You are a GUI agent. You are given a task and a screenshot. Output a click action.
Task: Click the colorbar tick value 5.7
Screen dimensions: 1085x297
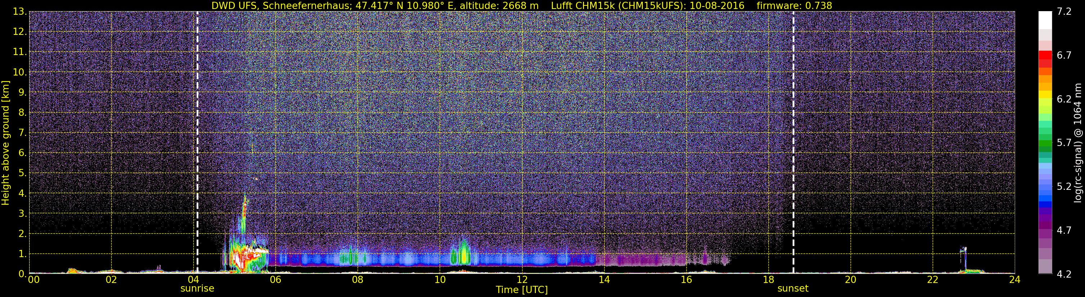pos(1064,143)
